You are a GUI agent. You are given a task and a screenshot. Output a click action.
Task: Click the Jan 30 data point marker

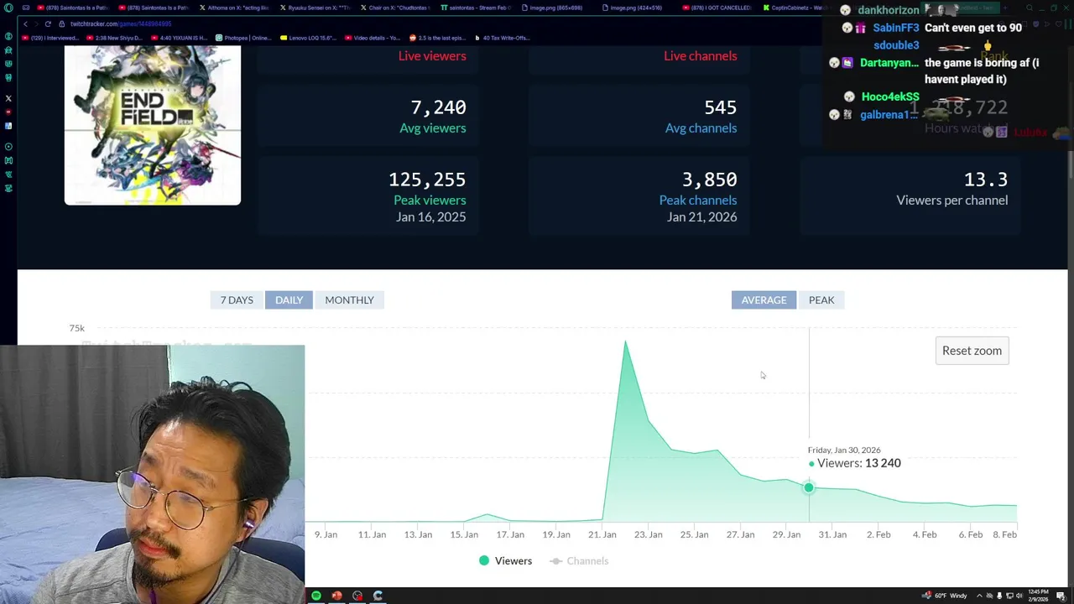point(809,487)
